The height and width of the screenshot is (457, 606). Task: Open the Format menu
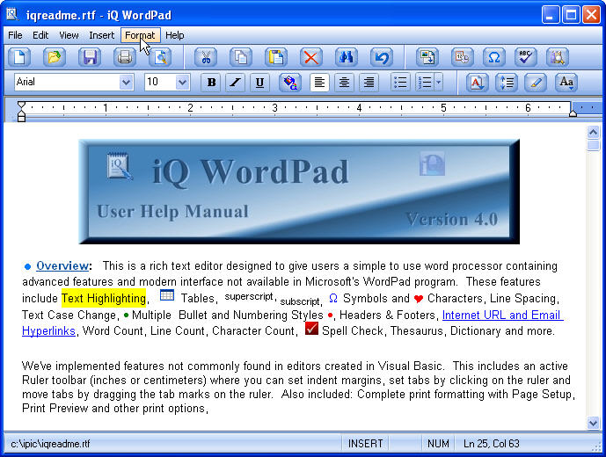click(x=140, y=35)
